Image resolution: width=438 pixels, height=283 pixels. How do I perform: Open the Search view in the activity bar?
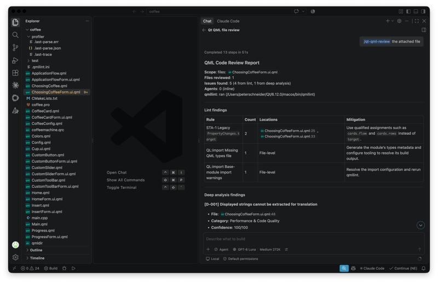pyautogui.click(x=15, y=35)
